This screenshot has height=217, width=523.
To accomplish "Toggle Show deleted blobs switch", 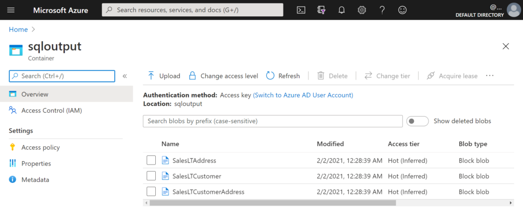I will (417, 121).
